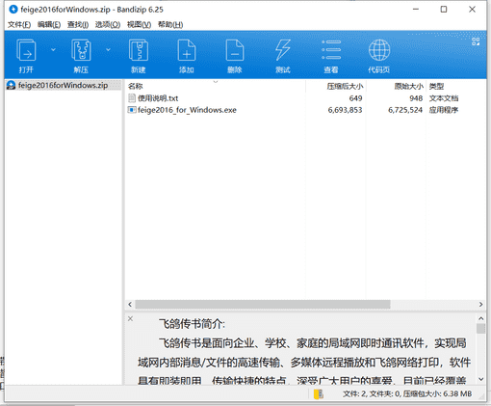Screen dimensions: 491x406
Task: Select feige2016forWindows.zip in the tree
Action: pos(63,85)
